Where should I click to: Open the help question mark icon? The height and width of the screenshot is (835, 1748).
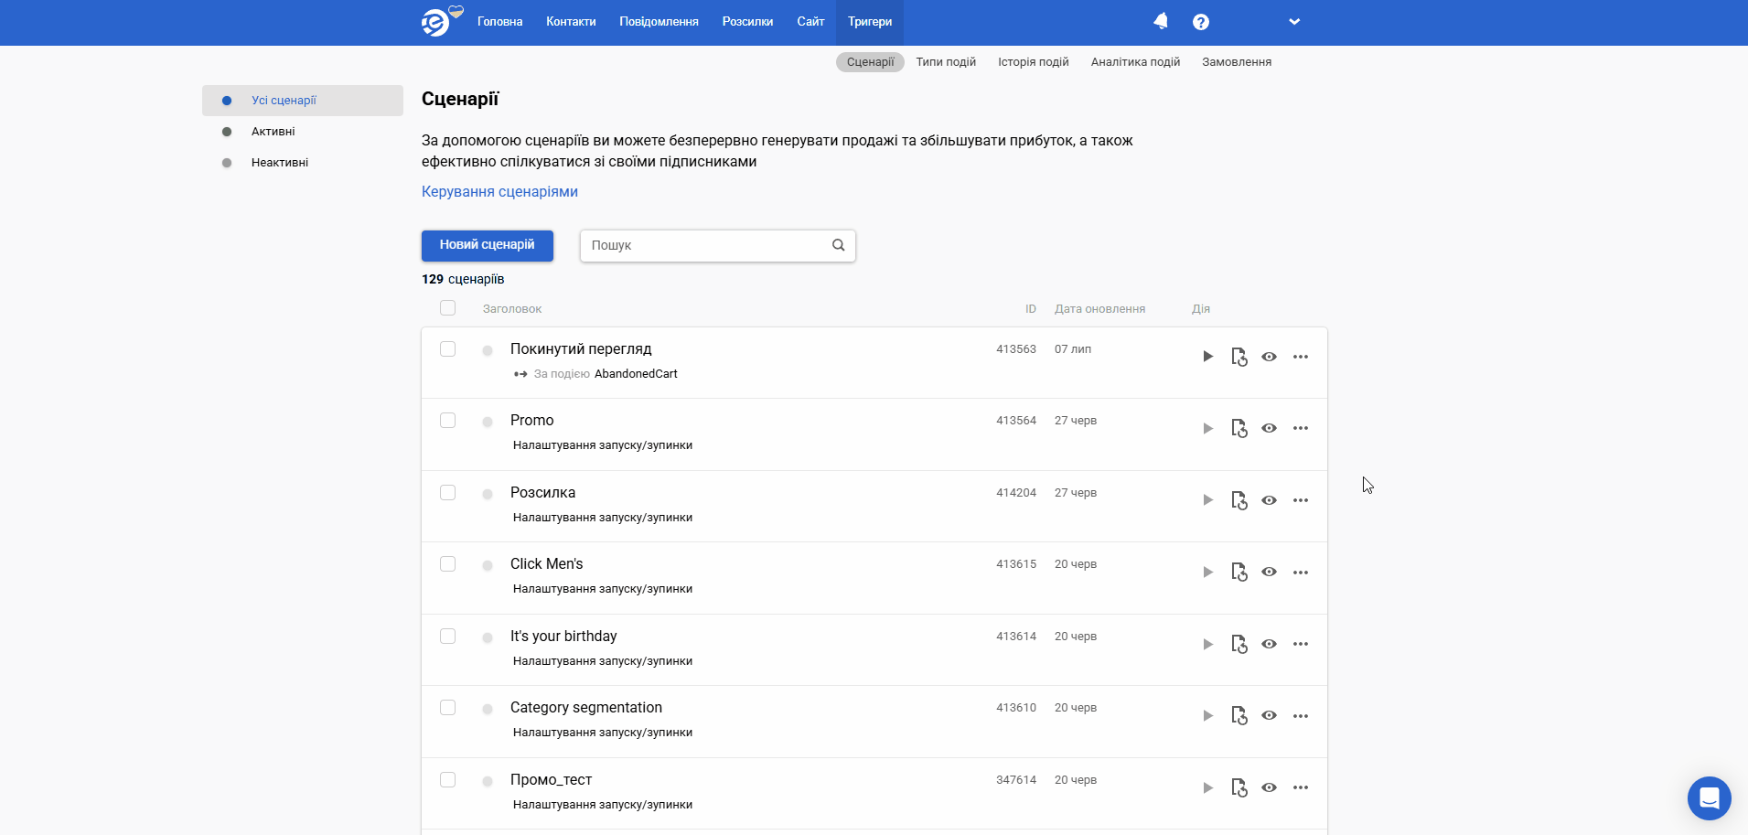pos(1201,22)
